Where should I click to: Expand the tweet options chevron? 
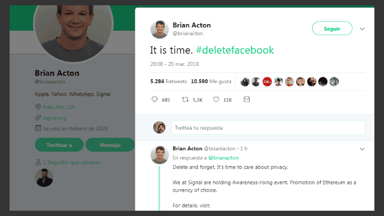click(x=362, y=29)
